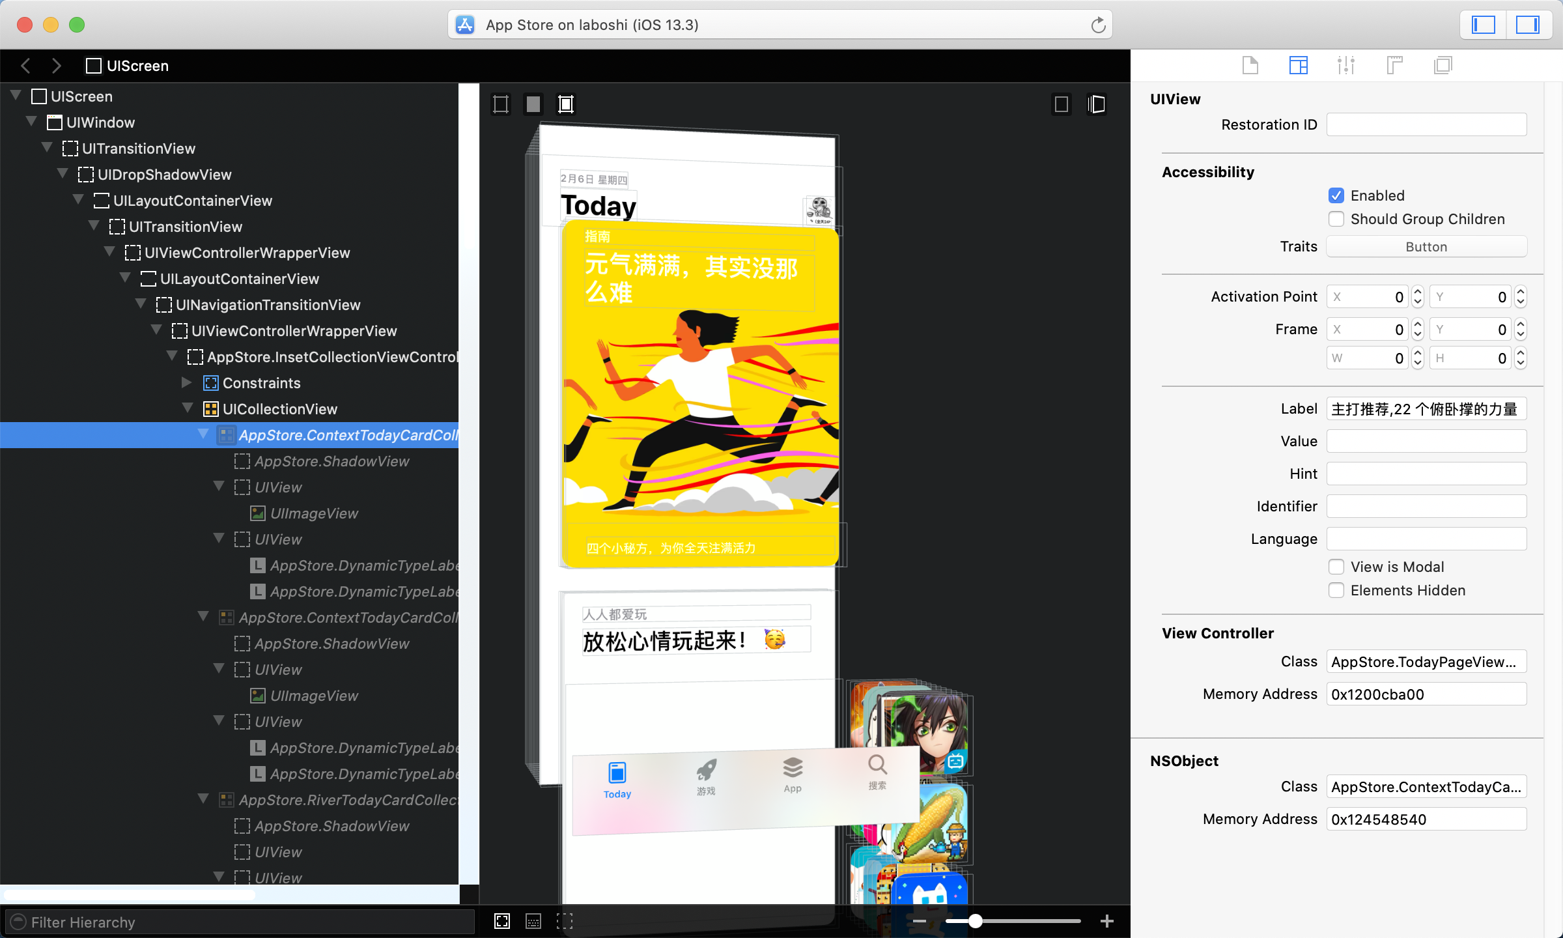
Task: Select the UIViewControllerWrapperView row under UINavigationTransitionView
Action: [229, 331]
